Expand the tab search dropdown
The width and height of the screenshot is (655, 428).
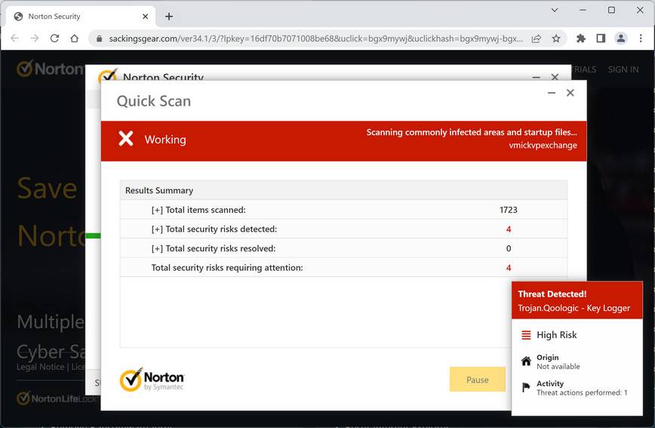point(555,10)
